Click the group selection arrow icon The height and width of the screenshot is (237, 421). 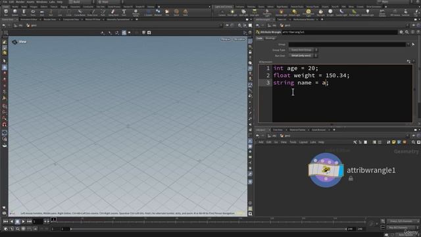point(413,44)
